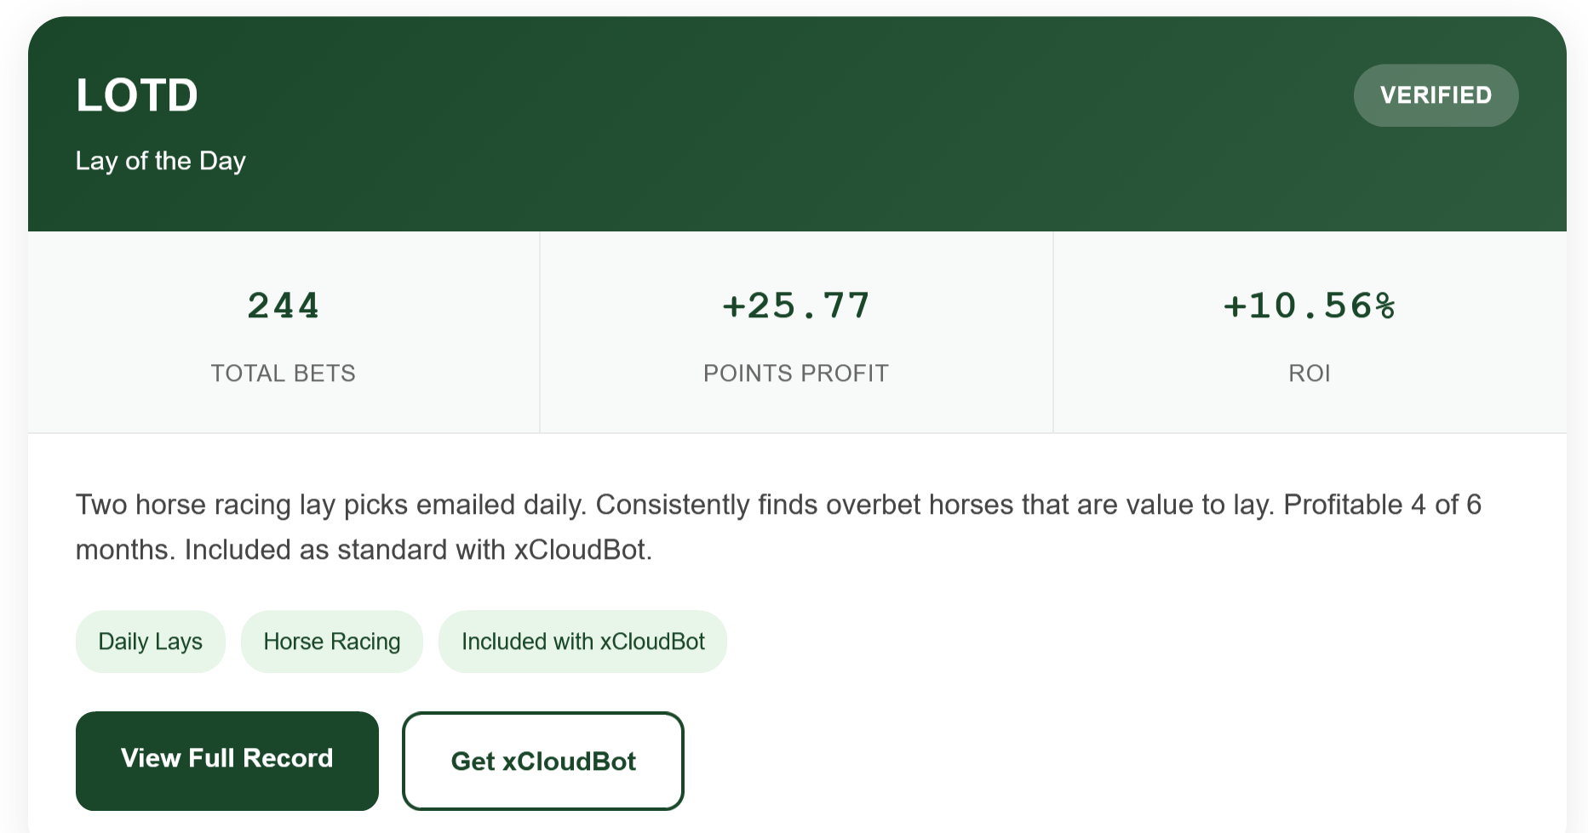Image resolution: width=1588 pixels, height=833 pixels.
Task: Select the Horse Racing tag
Action: [x=331, y=642]
